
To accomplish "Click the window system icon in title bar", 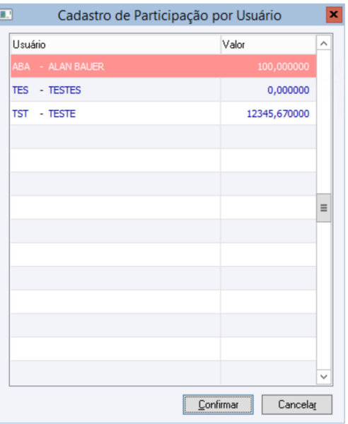I will tap(6, 14).
